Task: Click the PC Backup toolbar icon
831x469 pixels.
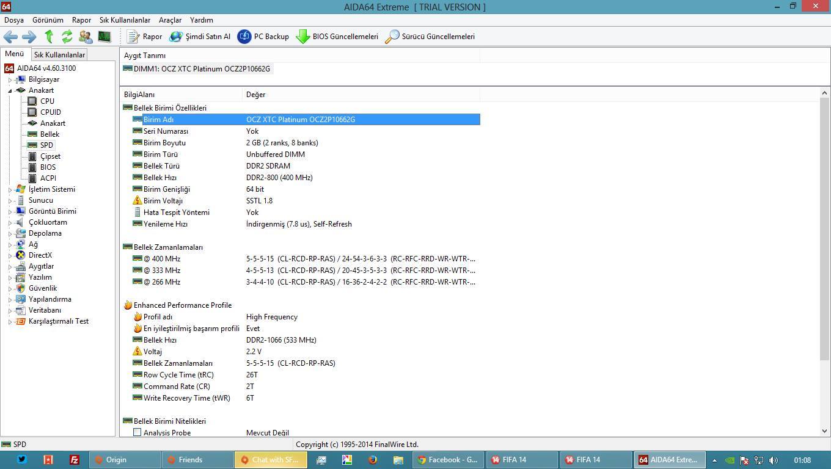Action: [x=263, y=37]
